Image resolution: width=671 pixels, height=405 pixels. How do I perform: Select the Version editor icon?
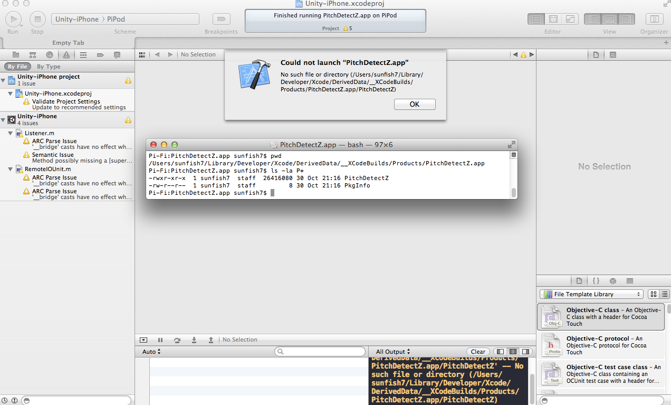point(570,19)
